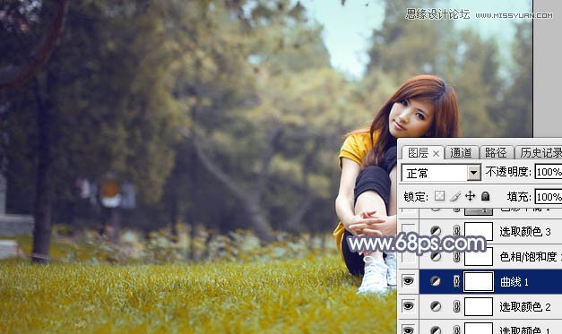562x334 pixels.
Task: Open the 路径 (Paths) tab
Action: [496, 153]
